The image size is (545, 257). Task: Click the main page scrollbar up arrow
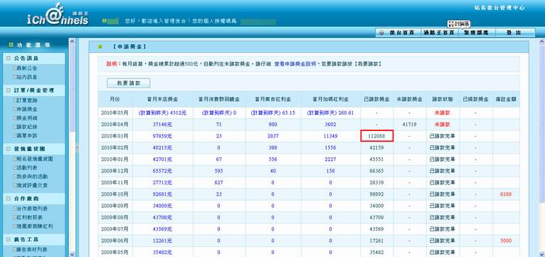pyautogui.click(x=542, y=42)
